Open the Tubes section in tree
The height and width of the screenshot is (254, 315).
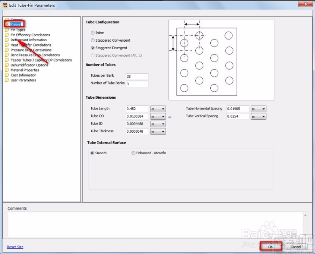point(15,25)
